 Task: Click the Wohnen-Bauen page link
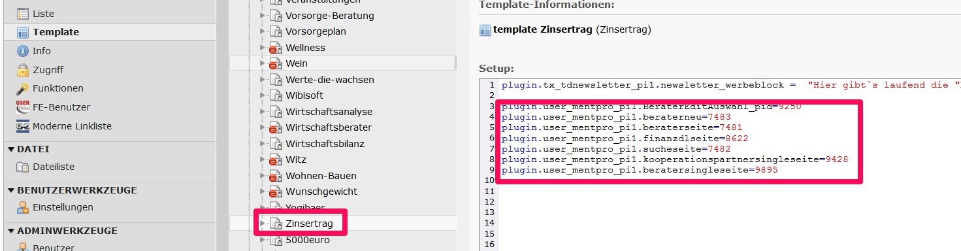[321, 176]
